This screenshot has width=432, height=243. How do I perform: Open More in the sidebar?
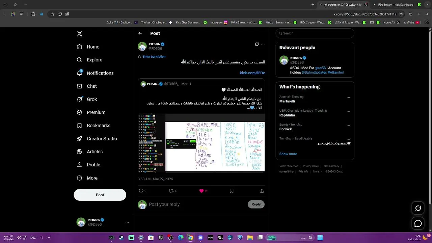coord(87,178)
